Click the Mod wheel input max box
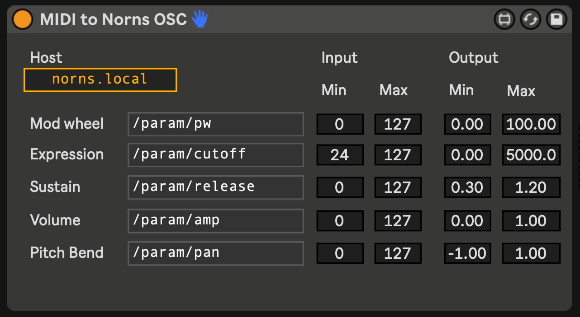580x317 pixels. (398, 124)
